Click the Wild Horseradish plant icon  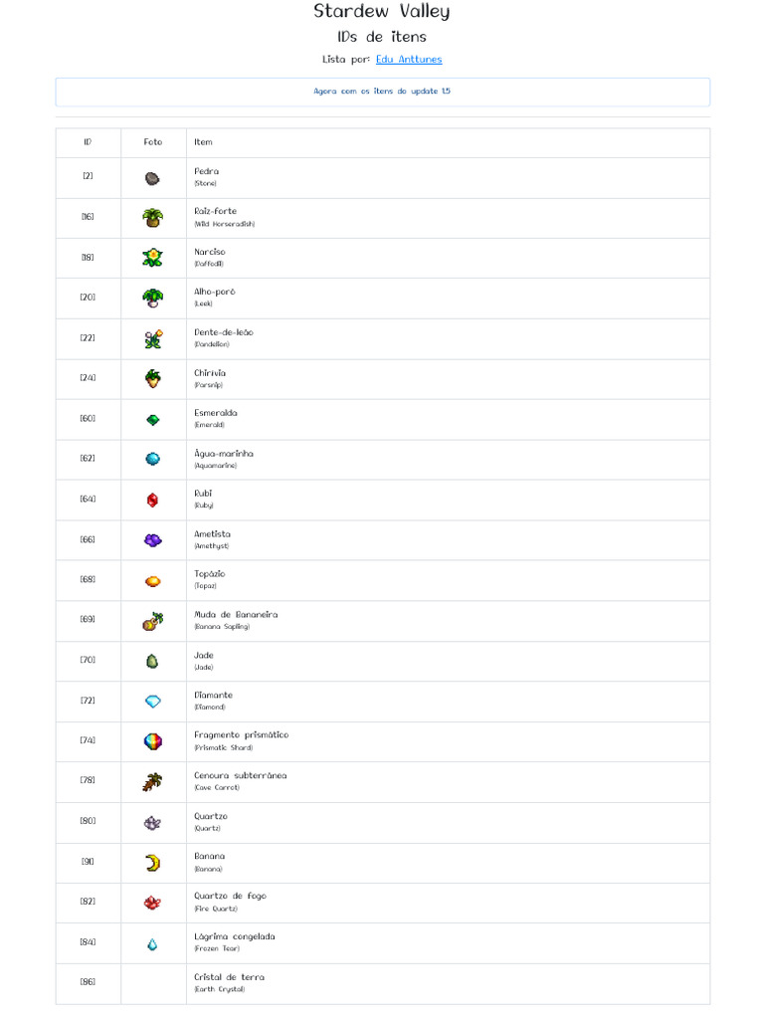click(152, 218)
